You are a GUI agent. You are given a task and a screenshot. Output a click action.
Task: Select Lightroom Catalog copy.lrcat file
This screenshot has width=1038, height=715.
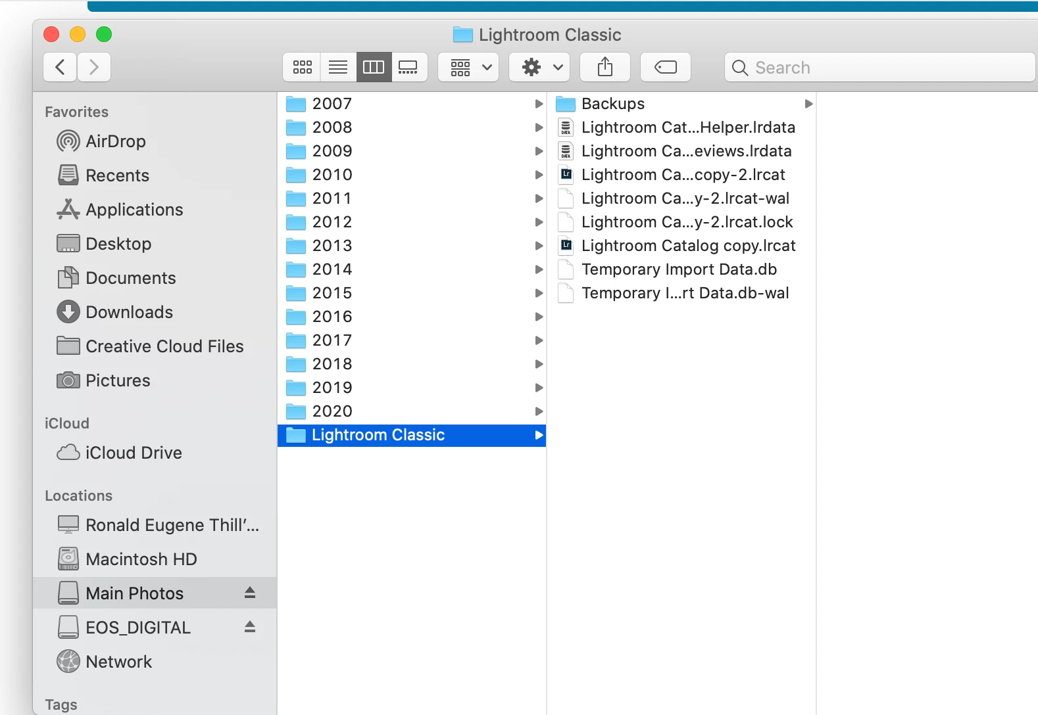pos(681,246)
